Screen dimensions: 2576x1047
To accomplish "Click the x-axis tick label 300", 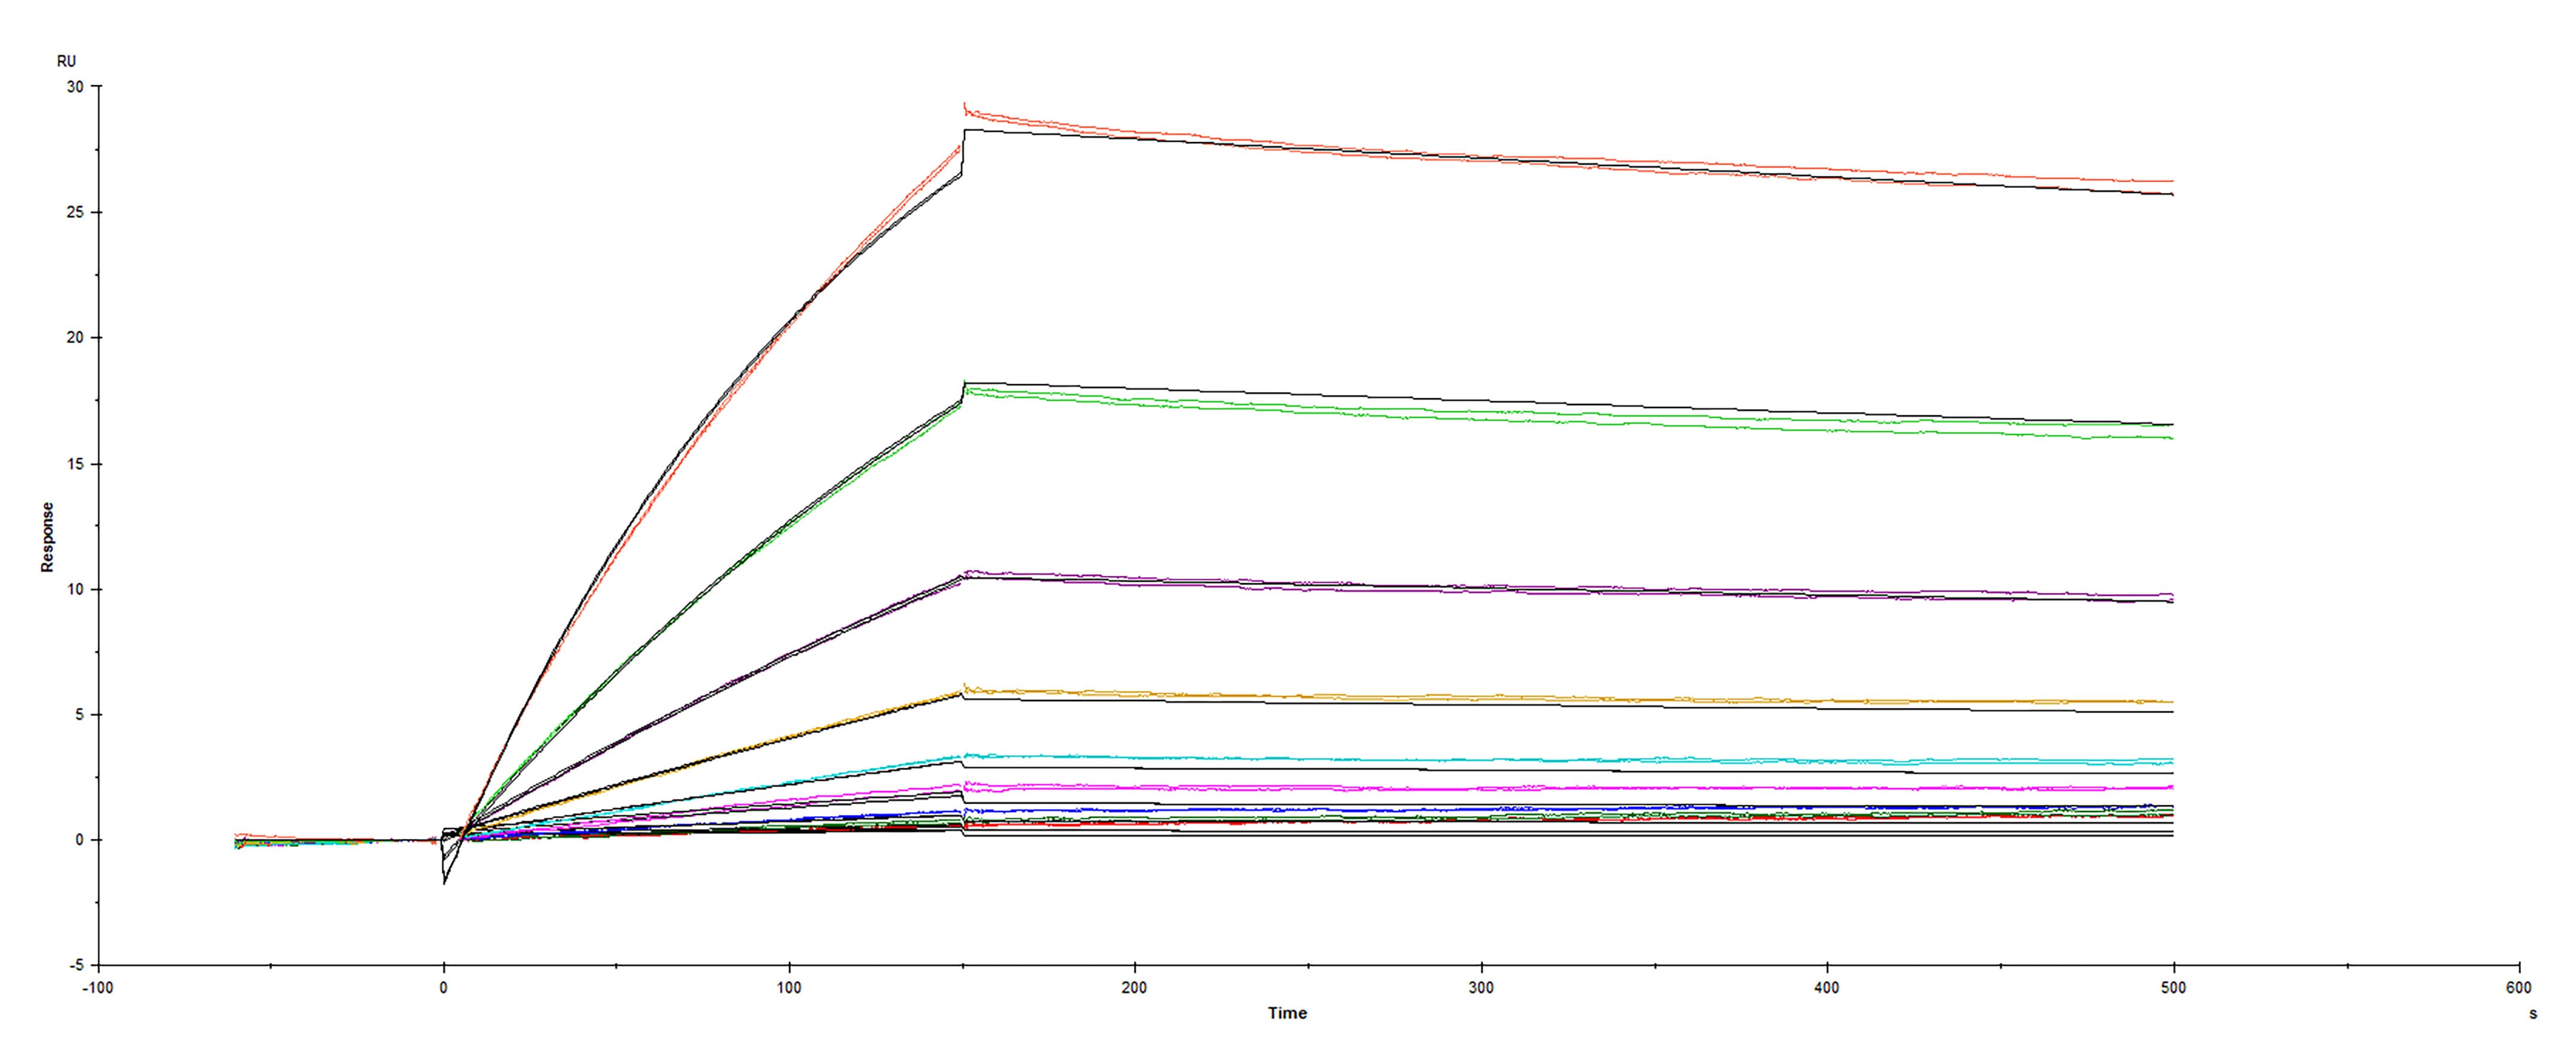I will 1481,988.
